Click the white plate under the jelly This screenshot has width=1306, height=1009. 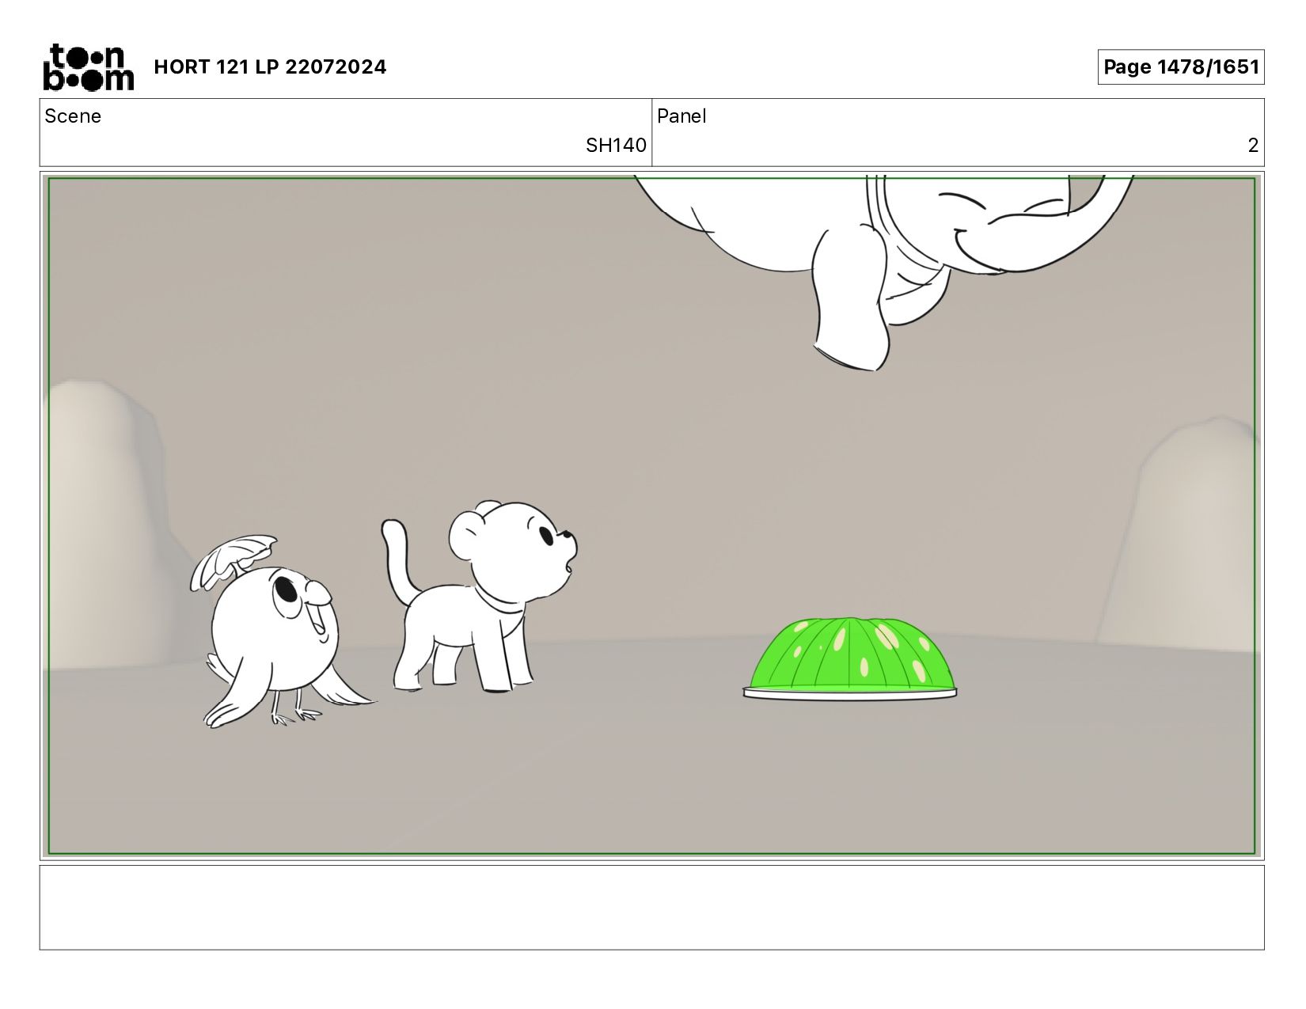(850, 693)
